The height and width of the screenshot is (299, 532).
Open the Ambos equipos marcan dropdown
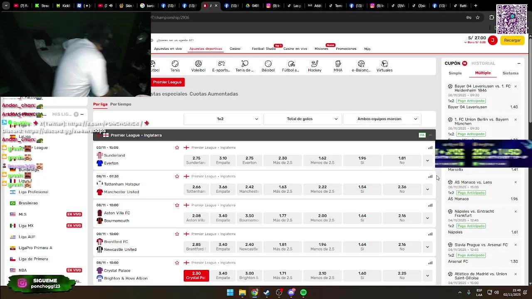382,119
